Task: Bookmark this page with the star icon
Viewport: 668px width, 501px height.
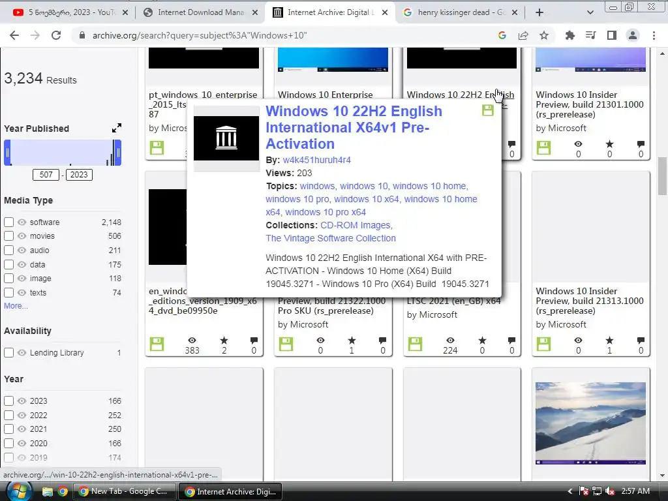Action: point(544,35)
